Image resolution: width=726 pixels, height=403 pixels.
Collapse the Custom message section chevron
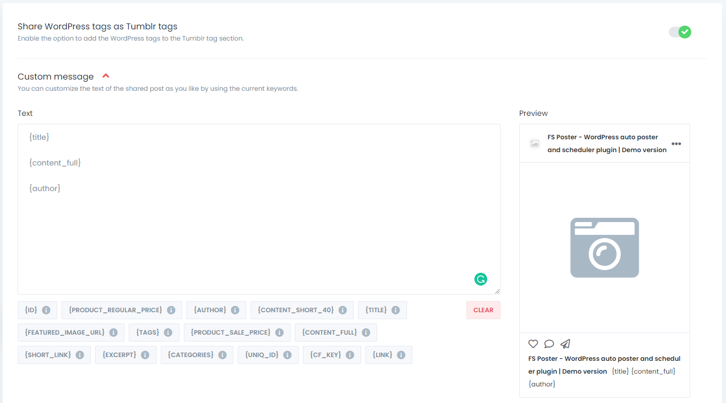point(106,76)
